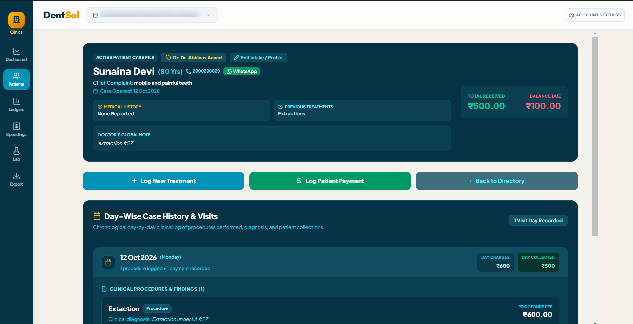This screenshot has width=633, height=324.
Task: Select the Patients sidebar icon
Action: (16, 76)
